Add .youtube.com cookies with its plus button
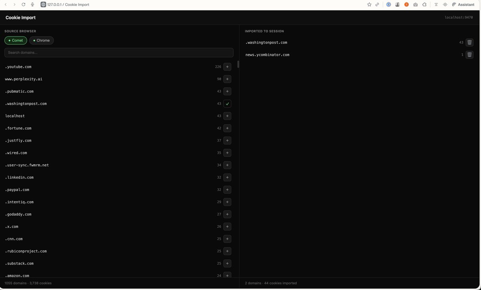The image size is (481, 290). pyautogui.click(x=227, y=67)
